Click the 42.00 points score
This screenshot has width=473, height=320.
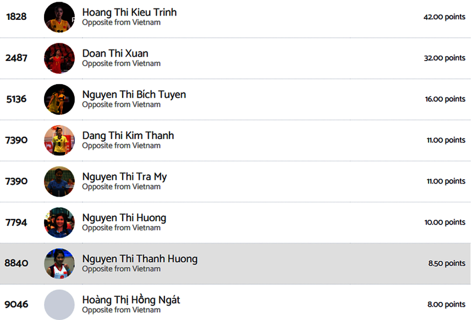click(x=444, y=17)
